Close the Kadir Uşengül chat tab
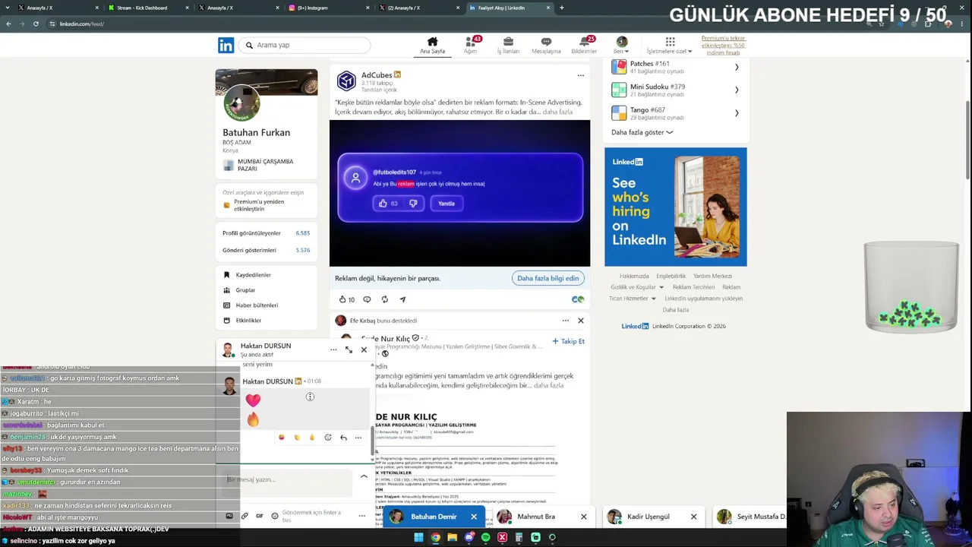 [693, 517]
